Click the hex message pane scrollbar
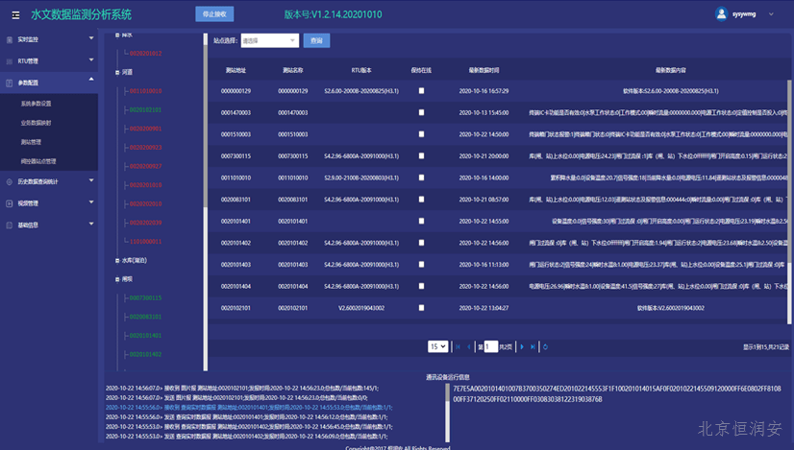The image size is (794, 450). [x=447, y=413]
